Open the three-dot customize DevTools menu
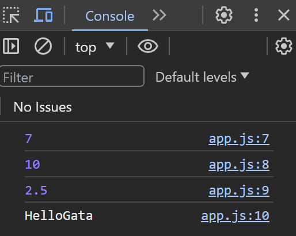The image size is (296, 236). coord(256,15)
